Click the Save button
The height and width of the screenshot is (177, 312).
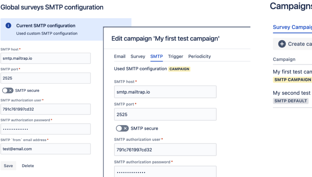8,166
